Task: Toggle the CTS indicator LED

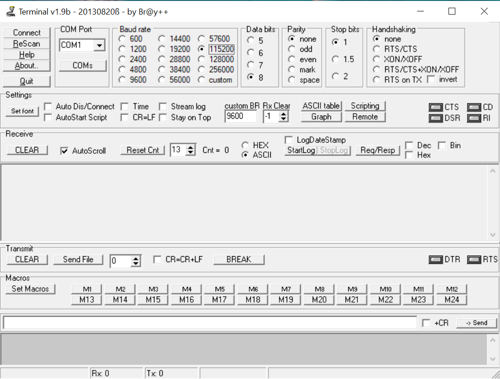Action: tap(435, 107)
